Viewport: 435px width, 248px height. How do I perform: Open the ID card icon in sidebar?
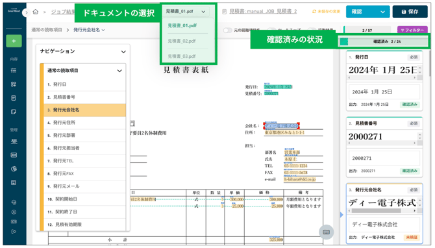coord(14,155)
